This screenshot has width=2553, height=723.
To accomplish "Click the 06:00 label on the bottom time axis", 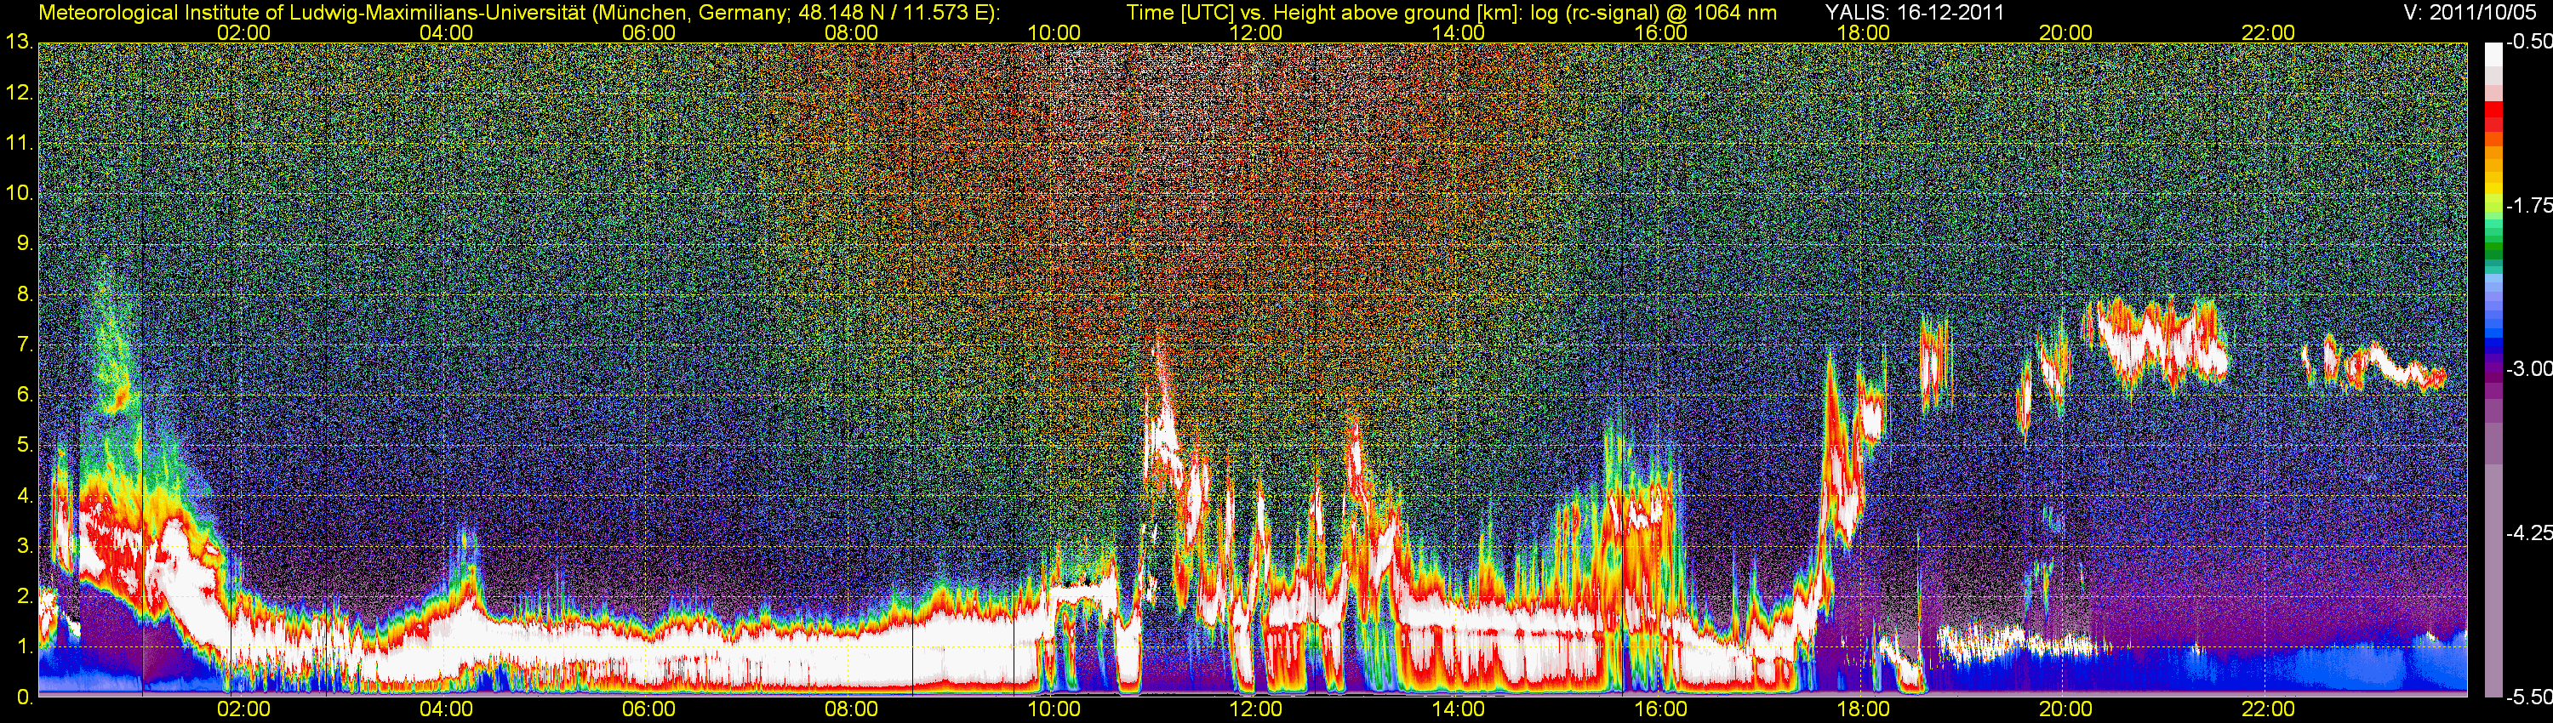I will (649, 709).
